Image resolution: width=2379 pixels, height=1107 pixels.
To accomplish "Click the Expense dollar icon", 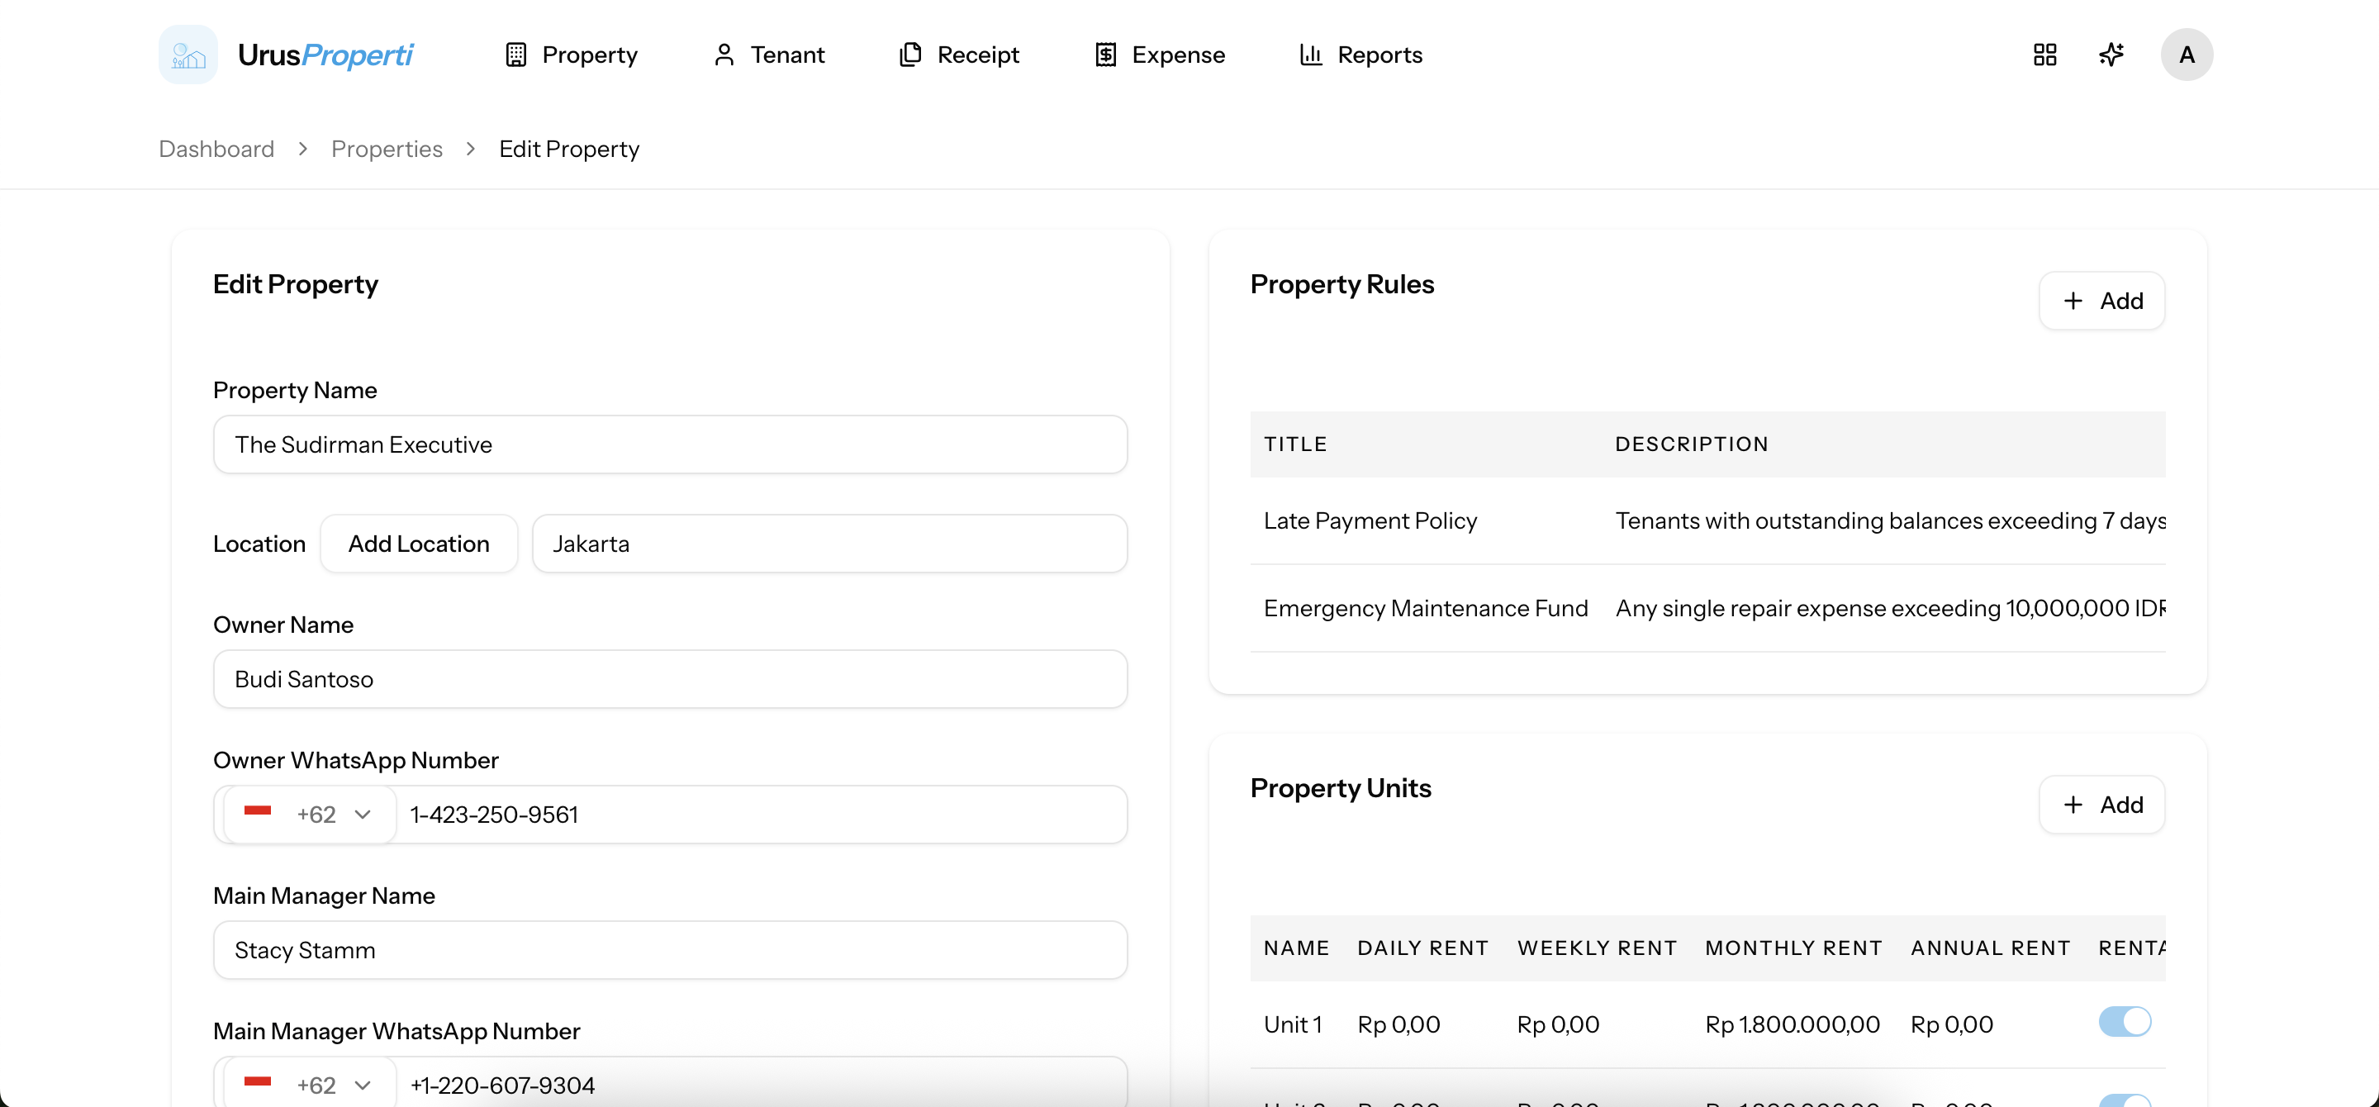I will (x=1105, y=55).
